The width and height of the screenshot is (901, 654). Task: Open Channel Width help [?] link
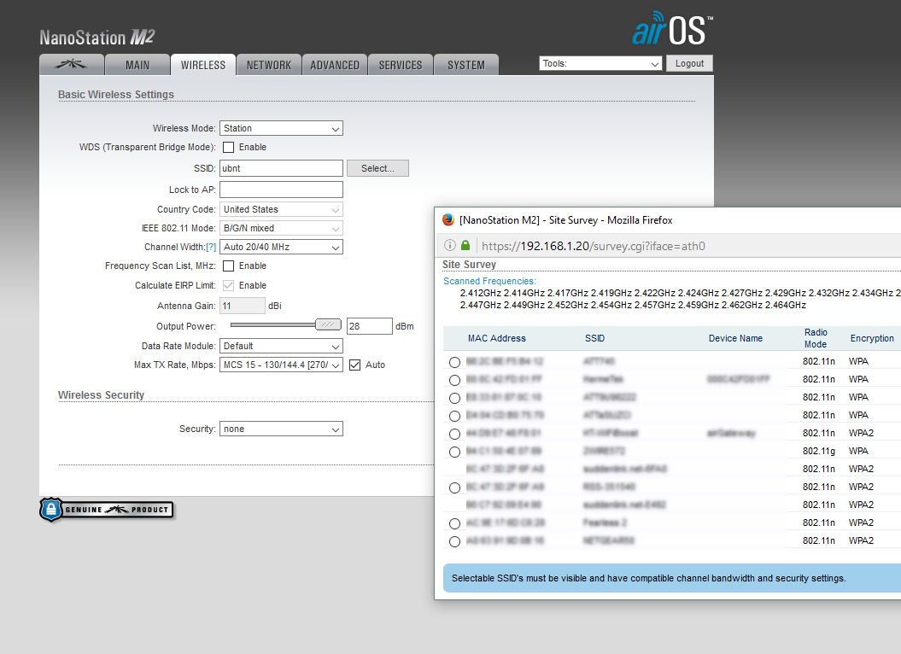211,247
